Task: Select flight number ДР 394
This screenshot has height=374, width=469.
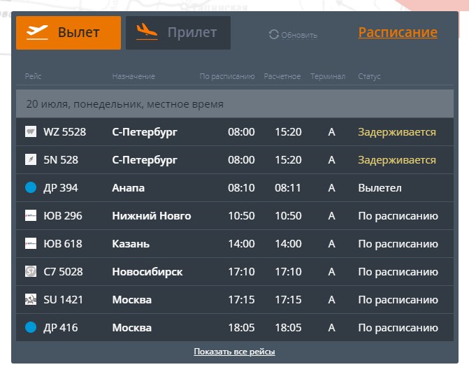Action: (x=61, y=188)
